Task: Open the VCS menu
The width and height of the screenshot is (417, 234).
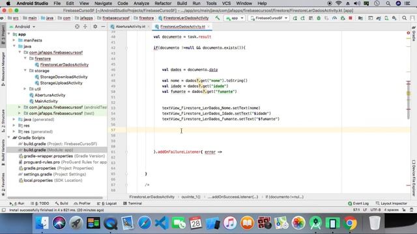Action: [x=226, y=3]
